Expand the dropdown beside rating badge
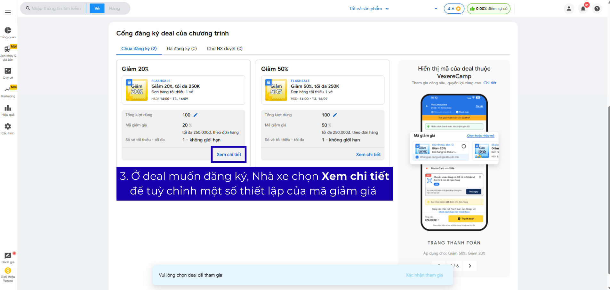The image size is (610, 290). coord(436,9)
